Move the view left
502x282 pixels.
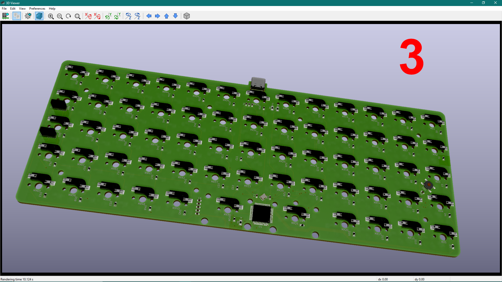point(149,16)
